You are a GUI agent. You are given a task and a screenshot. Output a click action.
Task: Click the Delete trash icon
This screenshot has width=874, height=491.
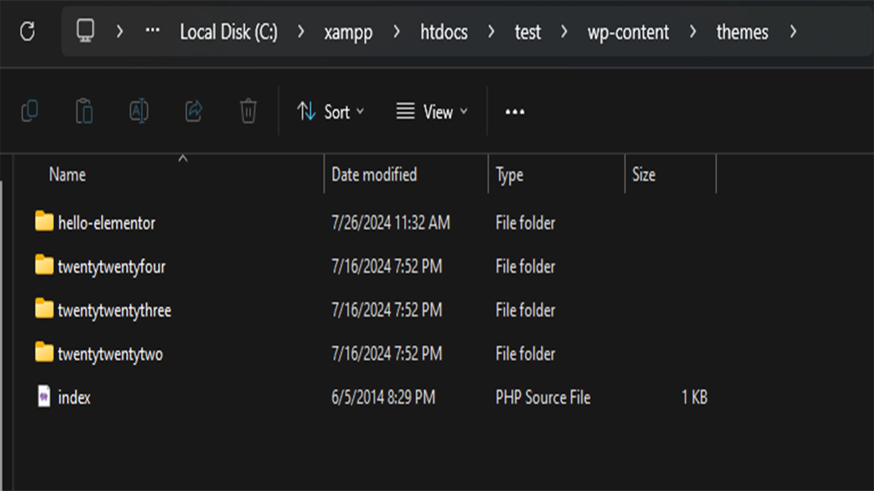248,111
